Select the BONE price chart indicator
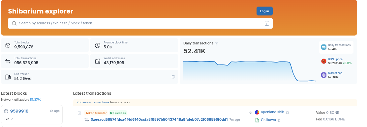Screen dimensions: 367x127 point(336,61)
